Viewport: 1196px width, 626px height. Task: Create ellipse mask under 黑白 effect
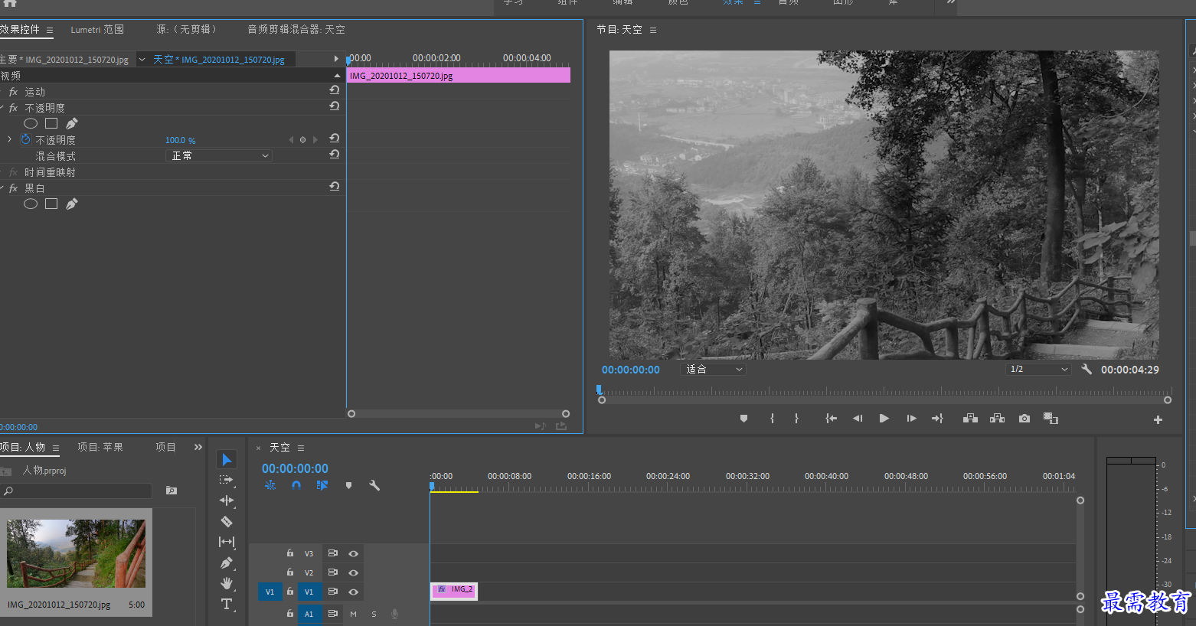31,204
